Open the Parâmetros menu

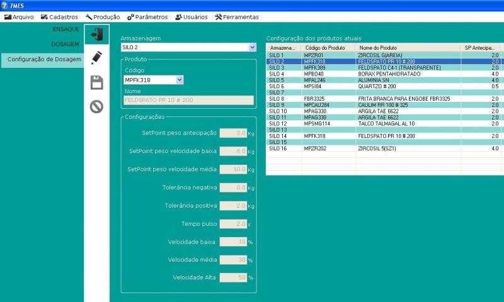tap(147, 17)
